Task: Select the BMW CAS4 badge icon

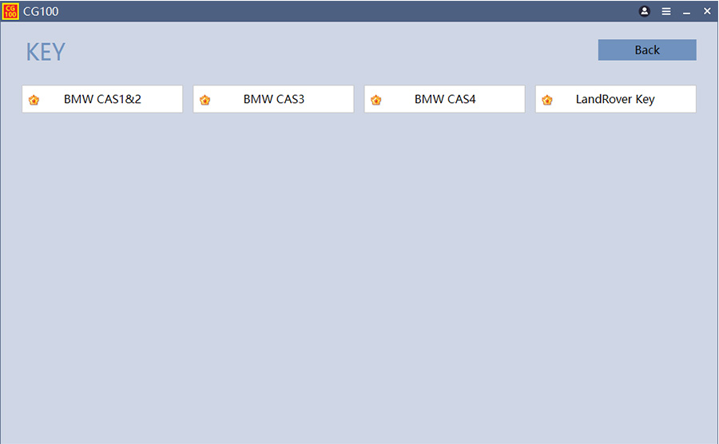Action: pyautogui.click(x=375, y=100)
